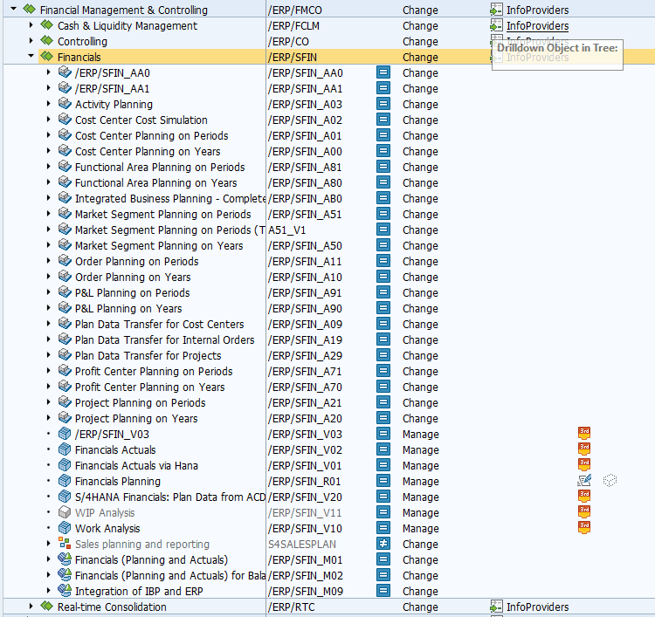Click the Real-time Consolidation InfoArea icon
Image resolution: width=655 pixels, height=617 pixels.
(x=47, y=607)
